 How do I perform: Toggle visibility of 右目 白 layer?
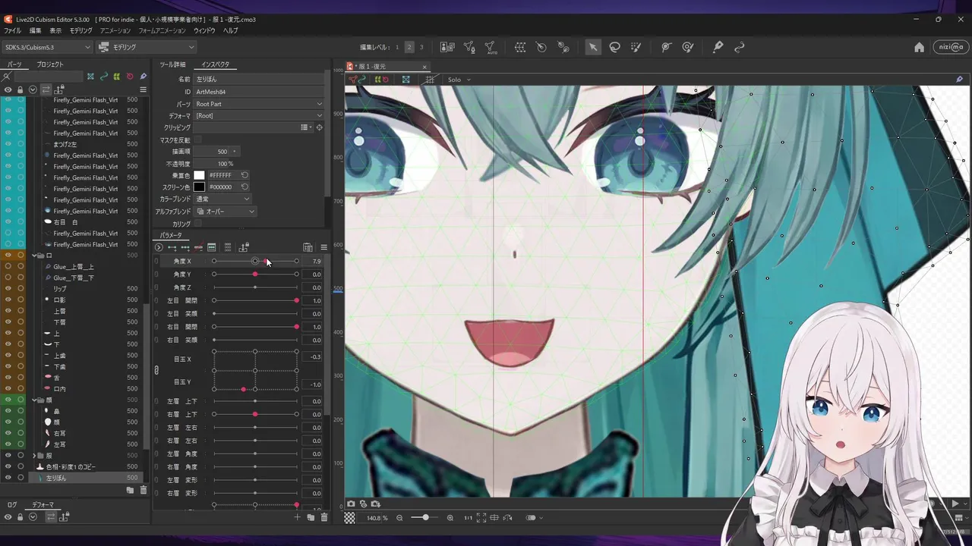[x=8, y=222]
